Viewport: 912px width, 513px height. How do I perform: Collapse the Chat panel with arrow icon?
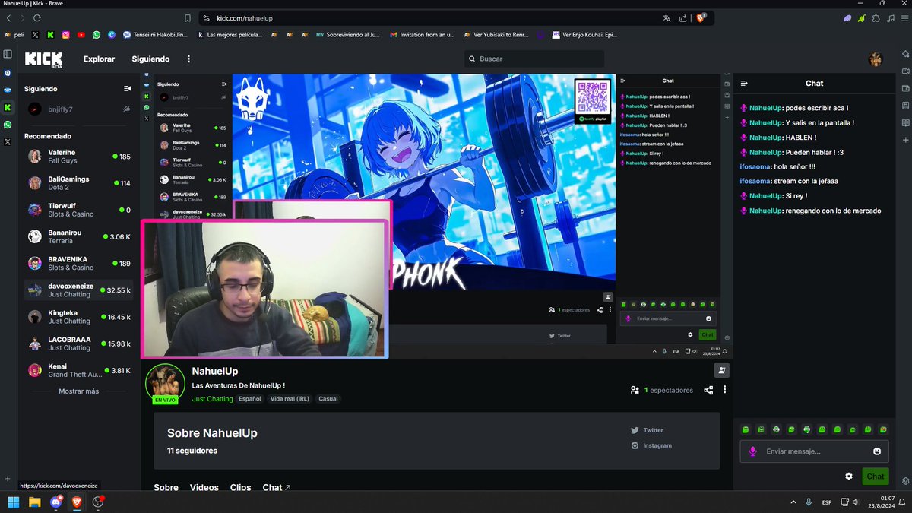click(744, 84)
